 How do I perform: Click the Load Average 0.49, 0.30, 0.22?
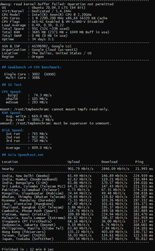[48, 25]
